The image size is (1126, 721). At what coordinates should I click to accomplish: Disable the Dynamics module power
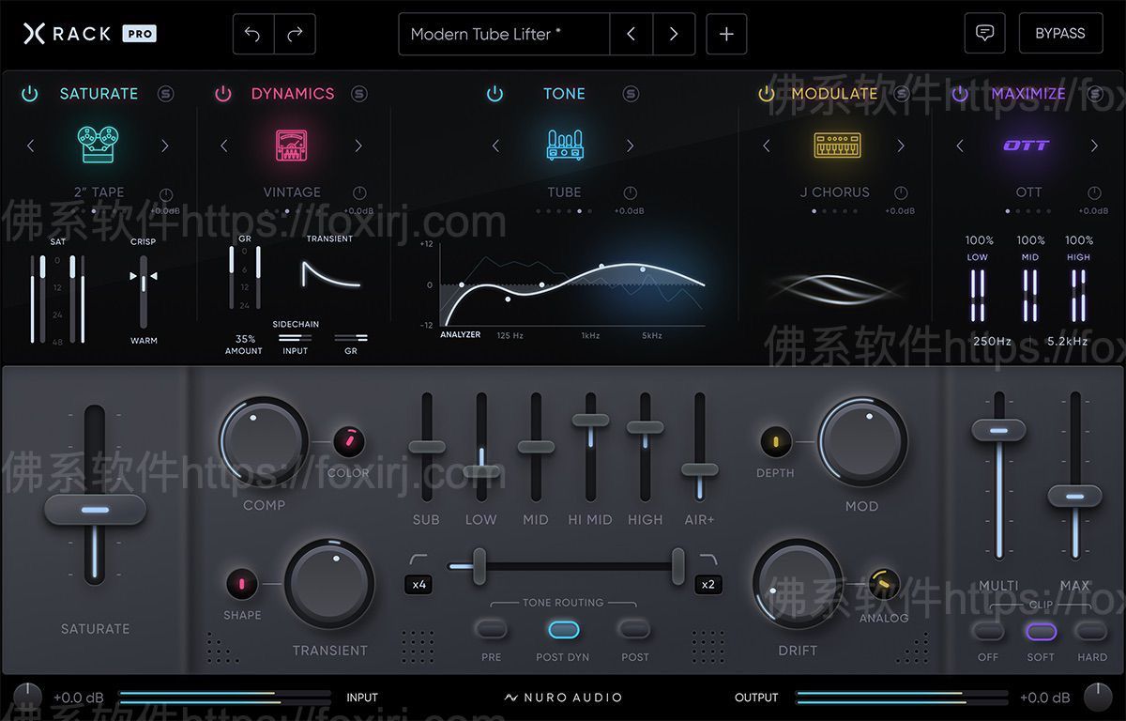click(x=223, y=93)
